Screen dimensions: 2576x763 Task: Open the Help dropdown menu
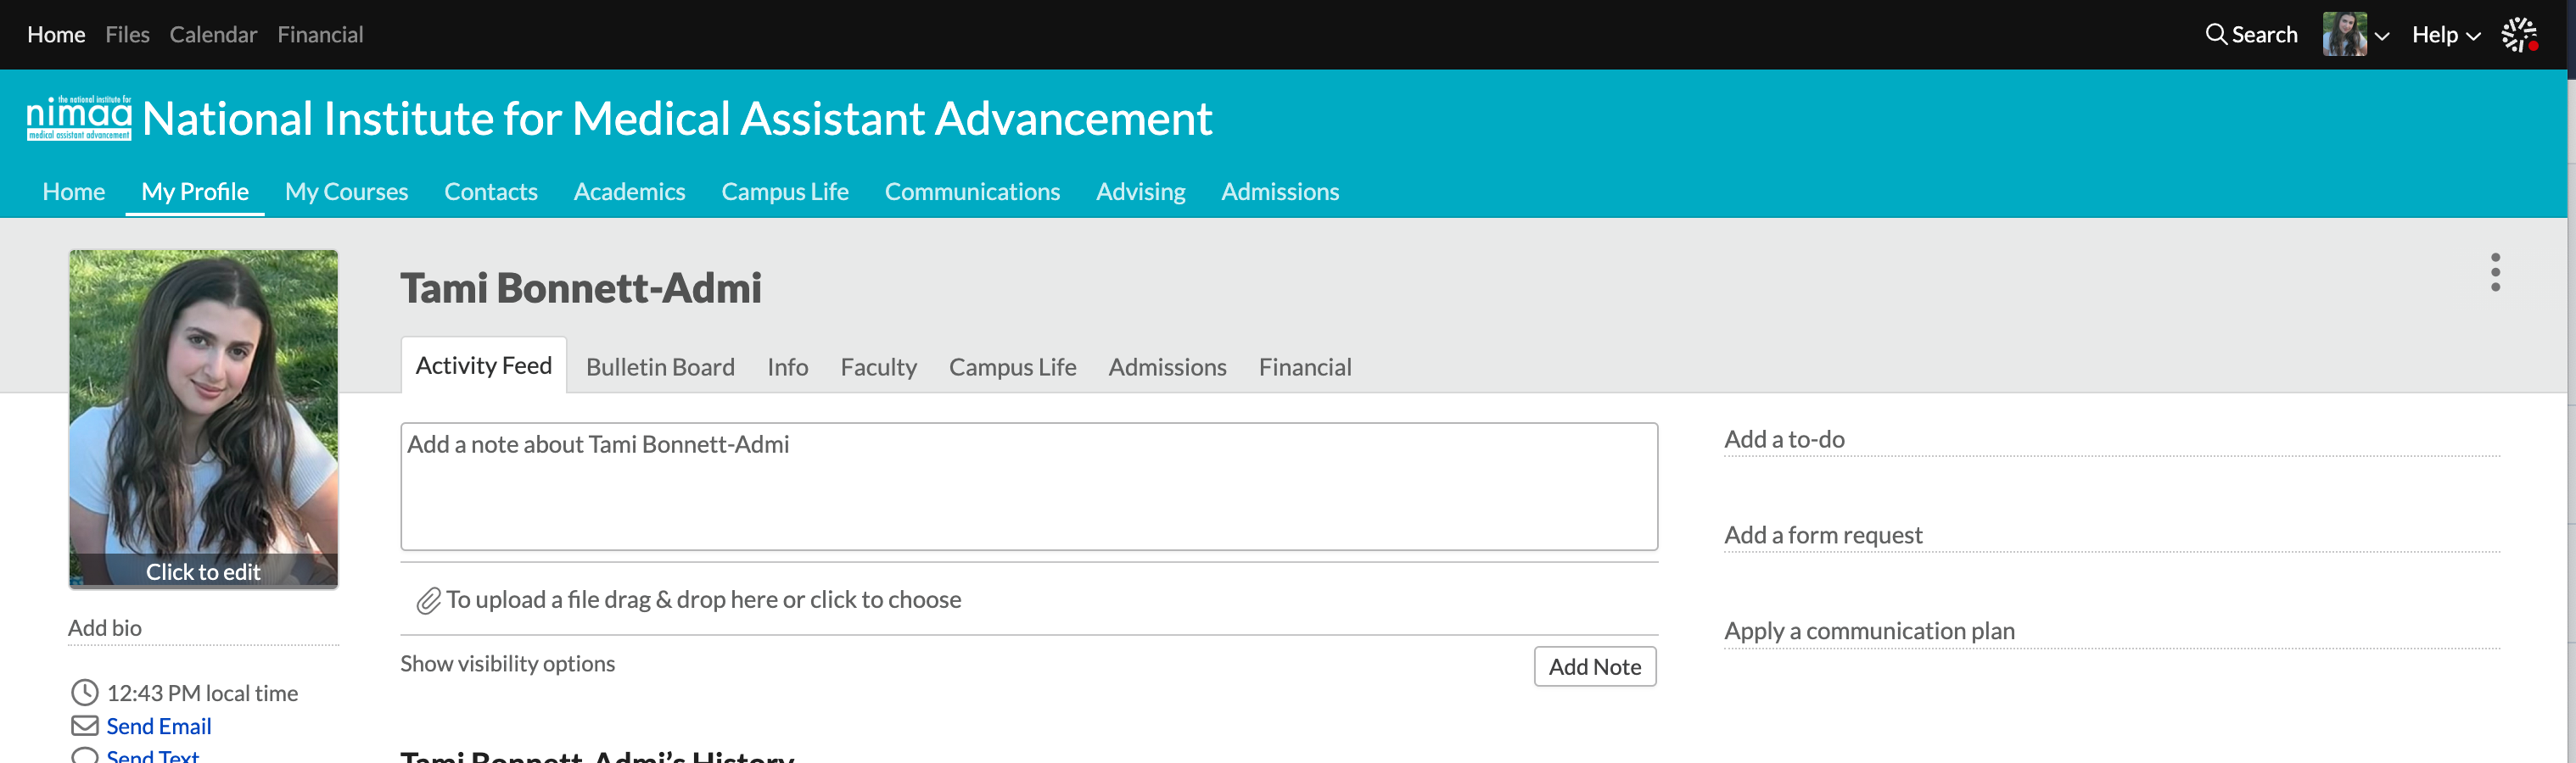tap(2445, 35)
